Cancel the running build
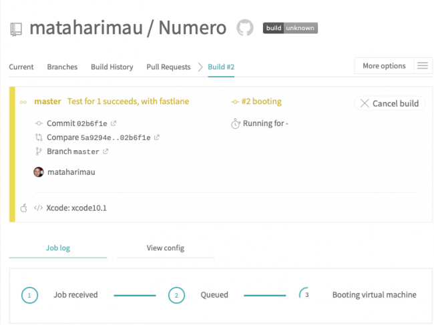 point(390,103)
